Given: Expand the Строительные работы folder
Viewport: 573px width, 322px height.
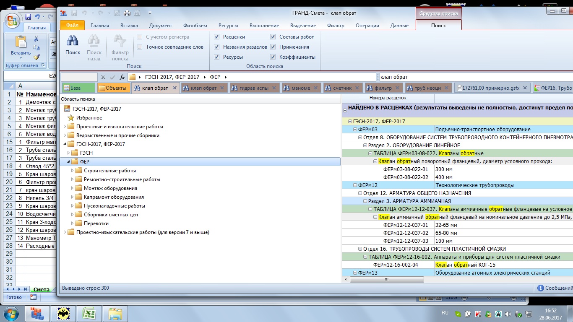Looking at the screenshot, I should pyautogui.click(x=73, y=171).
